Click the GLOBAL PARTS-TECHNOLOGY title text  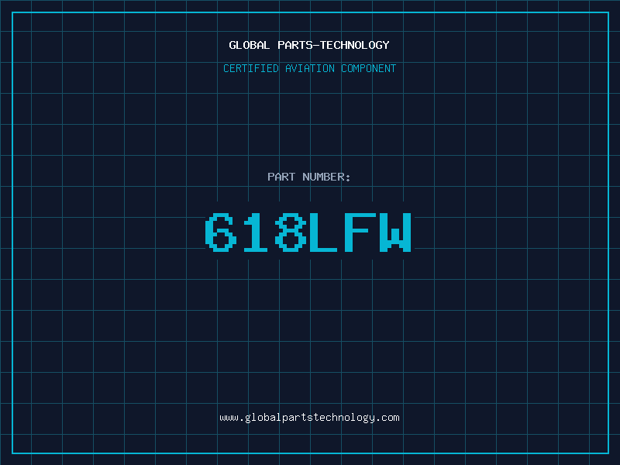[309, 45]
